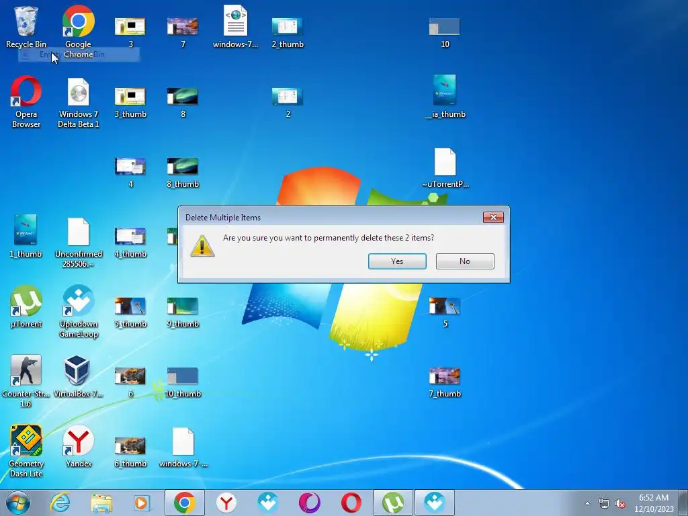Select the Uptodown GameLoop desktop shortcut
Screen dimensions: 688x516
[79, 312]
